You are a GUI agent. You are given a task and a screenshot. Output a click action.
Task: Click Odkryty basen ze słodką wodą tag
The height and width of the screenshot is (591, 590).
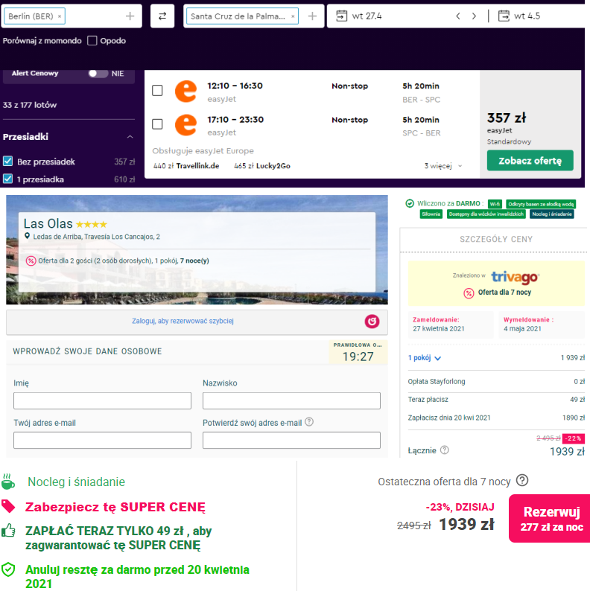coord(541,204)
